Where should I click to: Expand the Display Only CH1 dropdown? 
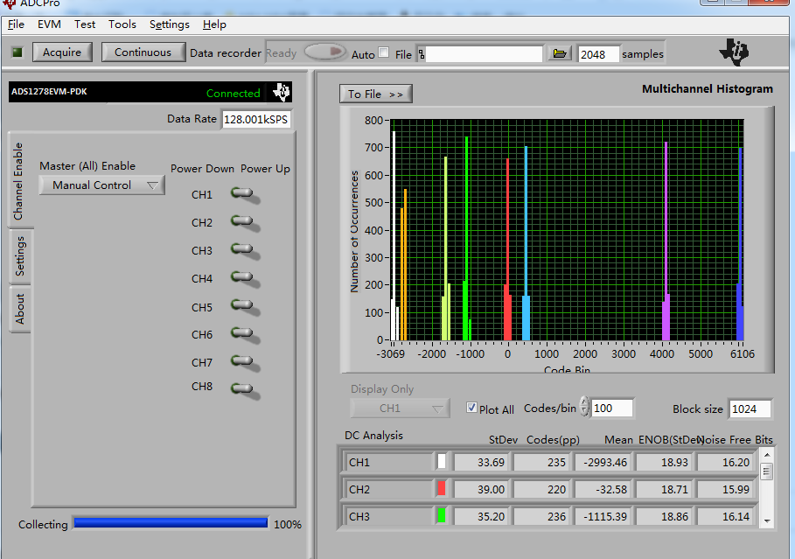click(400, 409)
